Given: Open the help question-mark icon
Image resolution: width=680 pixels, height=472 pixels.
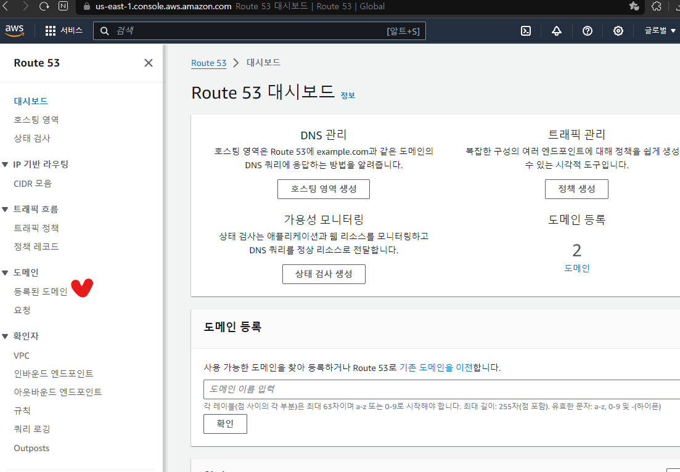Looking at the screenshot, I should pos(587,31).
